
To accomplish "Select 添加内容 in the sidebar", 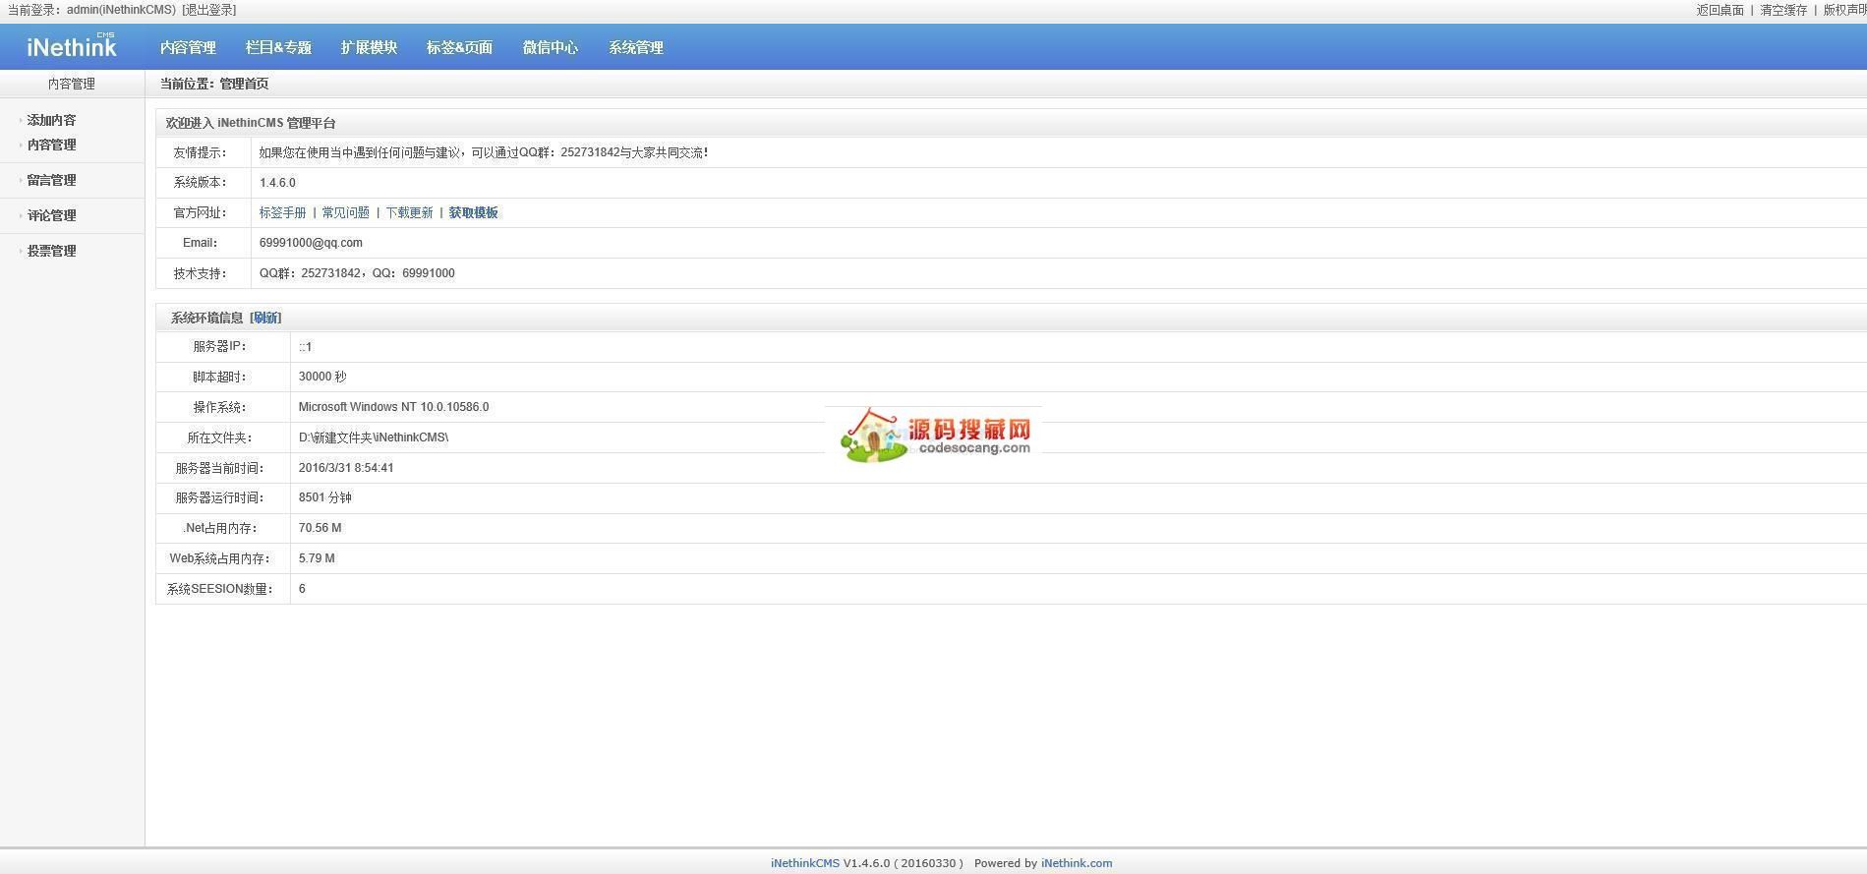I will click(x=51, y=120).
